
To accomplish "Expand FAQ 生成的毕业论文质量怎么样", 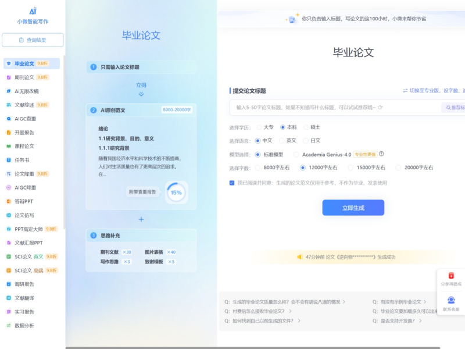I will point(284,302).
